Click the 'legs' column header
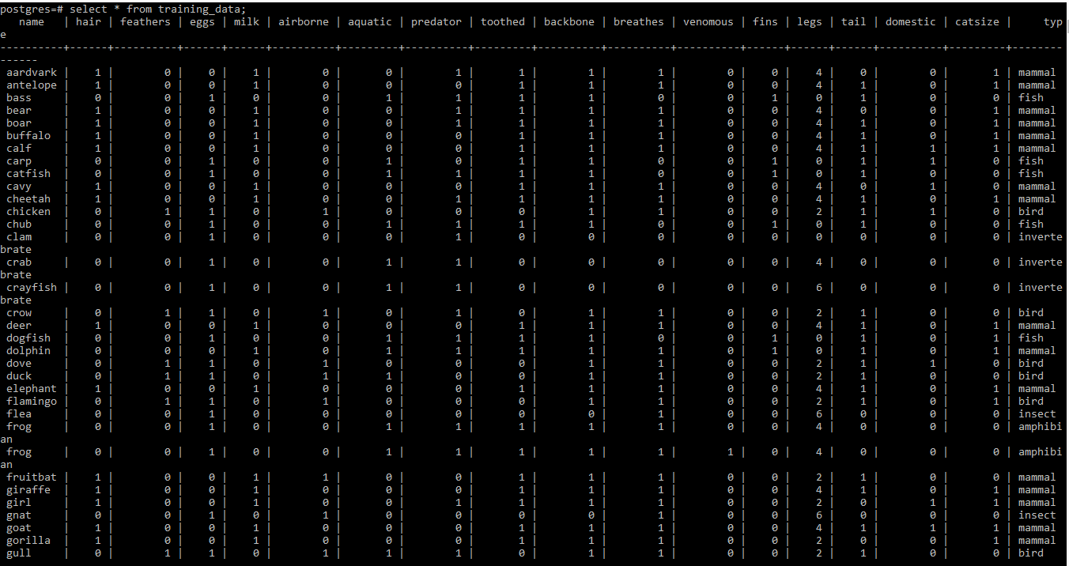 click(809, 21)
